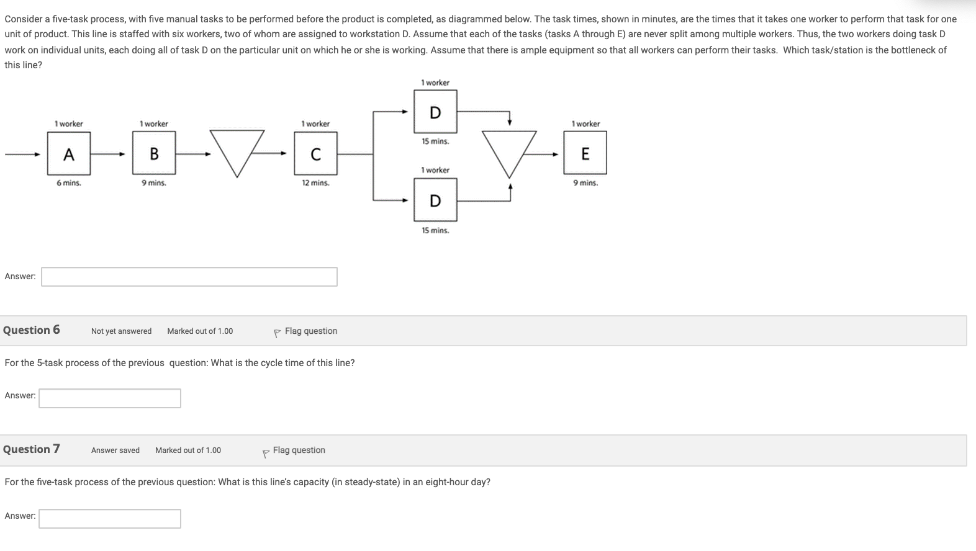Click 'Marked out of 1.00' on Question 6

pos(199,331)
